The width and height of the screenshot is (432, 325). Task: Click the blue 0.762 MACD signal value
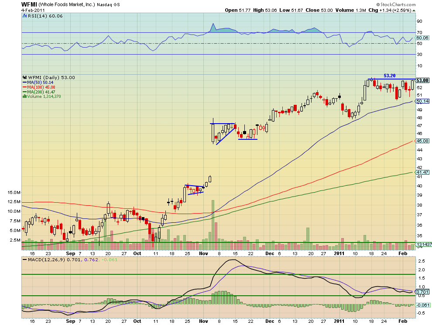click(x=91, y=259)
